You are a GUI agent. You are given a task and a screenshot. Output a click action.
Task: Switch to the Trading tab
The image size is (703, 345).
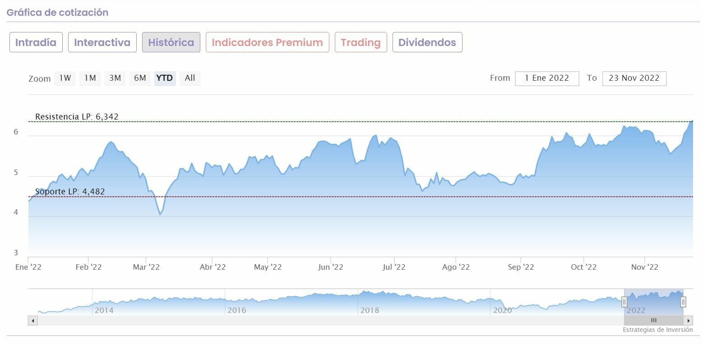coord(361,42)
